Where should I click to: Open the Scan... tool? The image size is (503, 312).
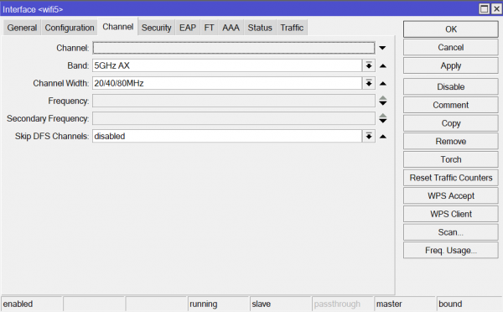pyautogui.click(x=451, y=232)
